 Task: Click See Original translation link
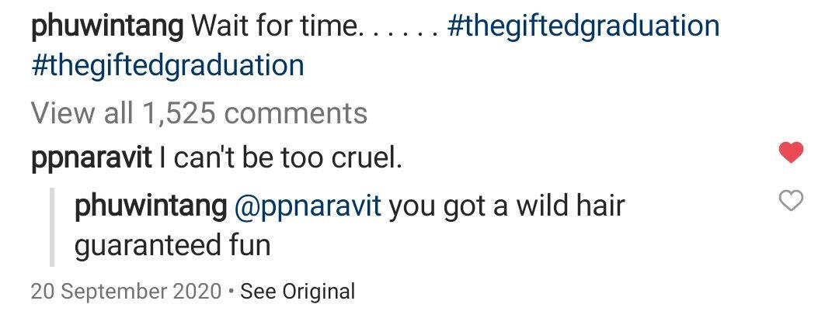tap(298, 292)
